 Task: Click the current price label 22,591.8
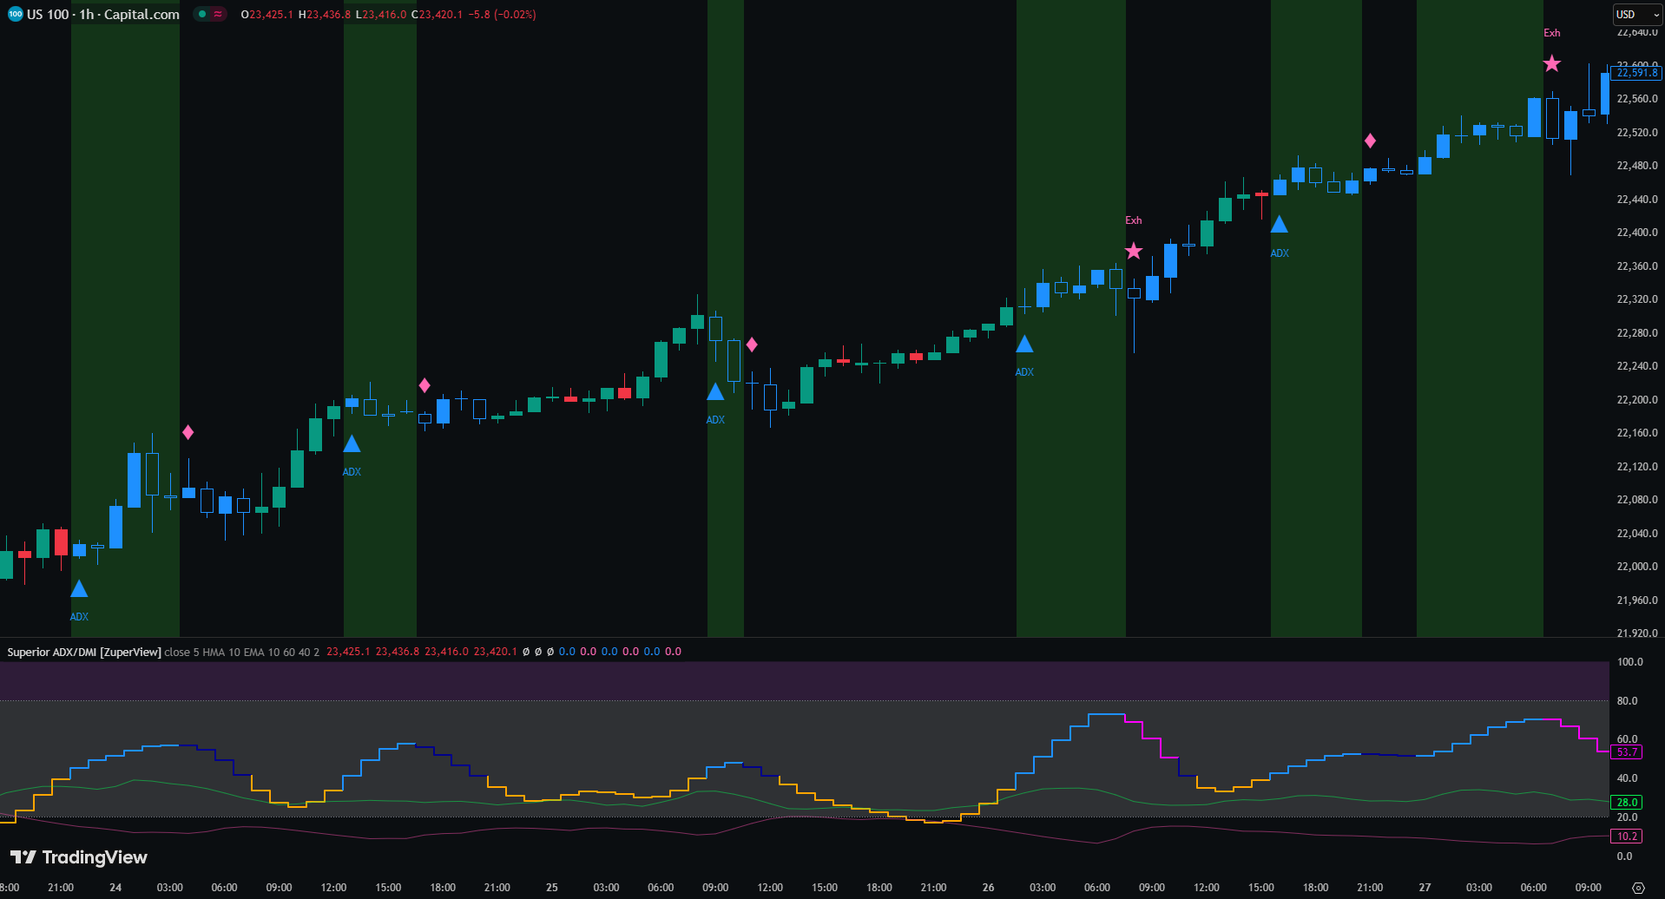pyautogui.click(x=1636, y=73)
